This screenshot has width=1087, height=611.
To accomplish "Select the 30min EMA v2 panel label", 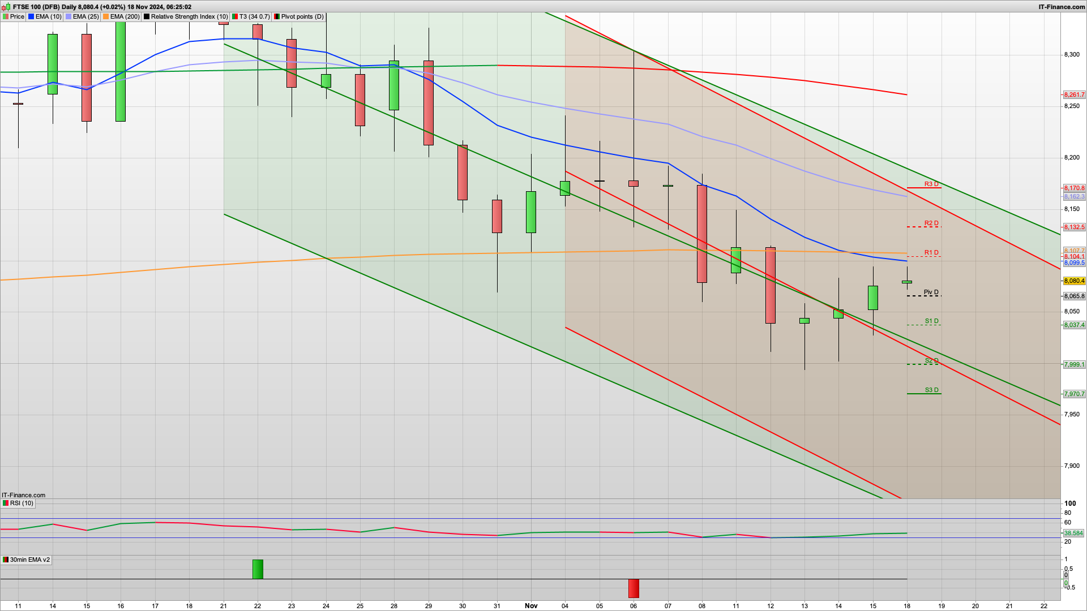I will [30, 560].
